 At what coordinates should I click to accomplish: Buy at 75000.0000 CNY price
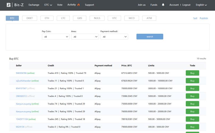[x=192, y=104]
